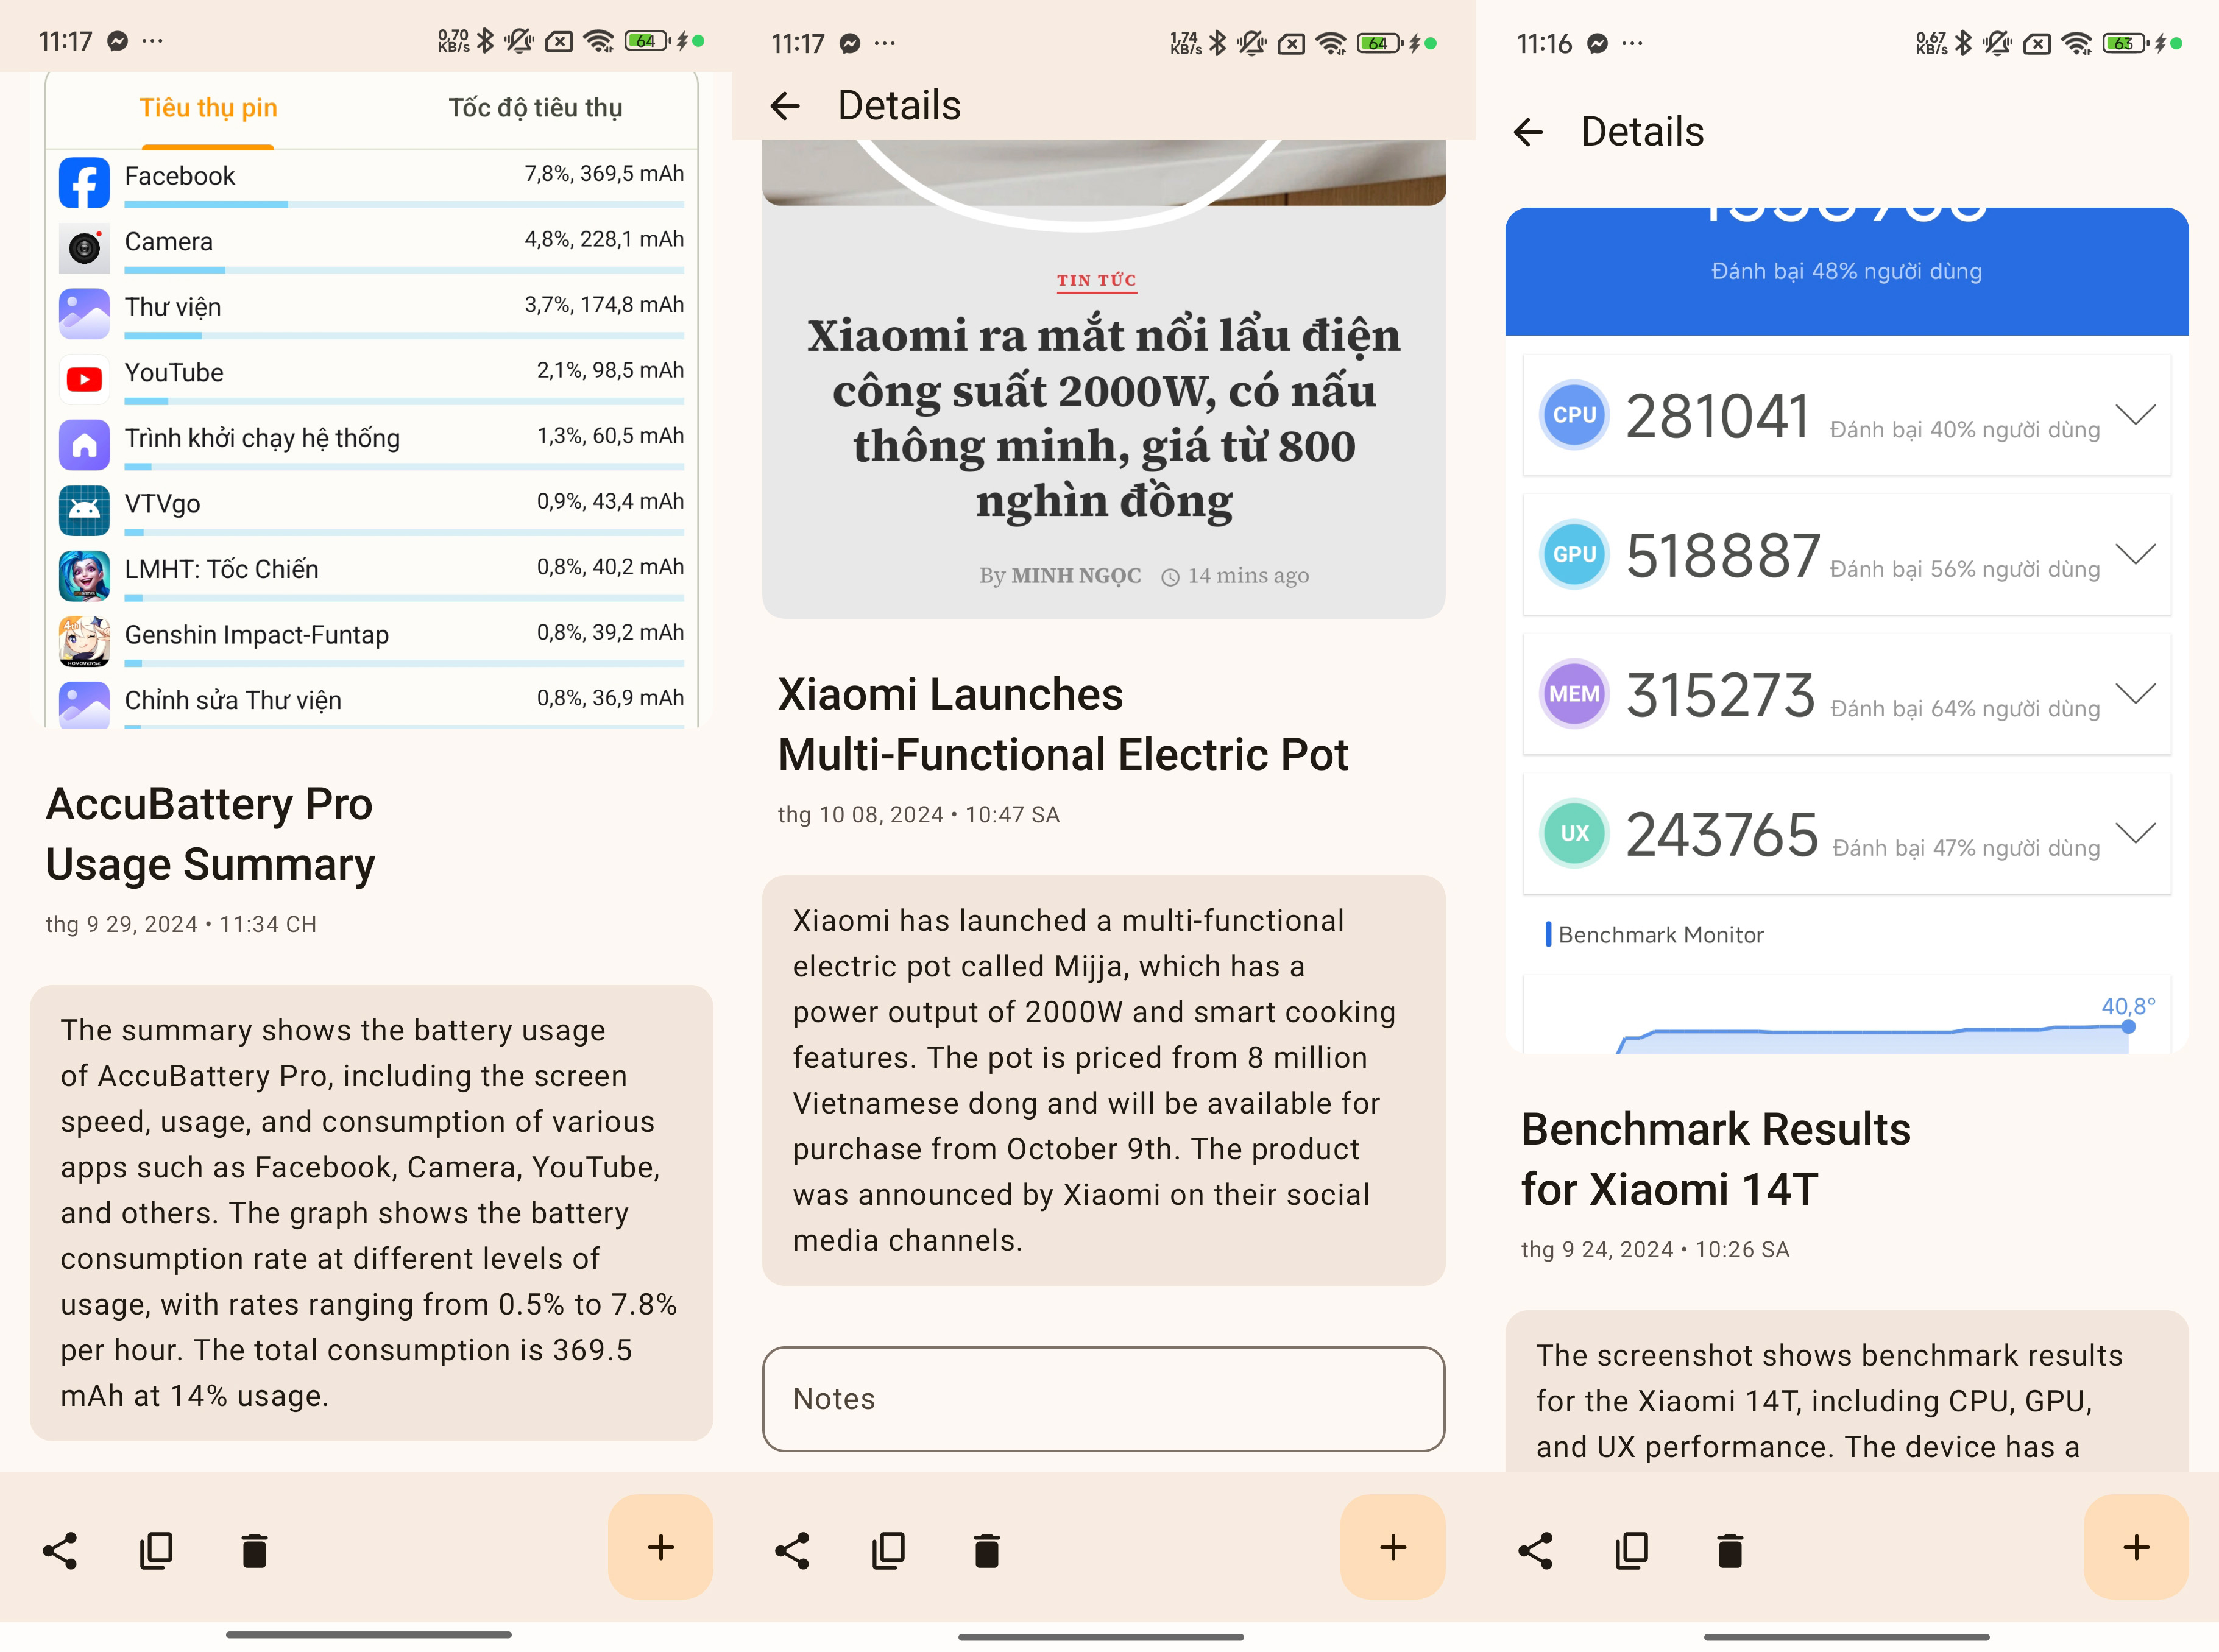This screenshot has width=2219, height=1652.
Task: Tap the AccuBattery summary description card
Action: [371, 1213]
